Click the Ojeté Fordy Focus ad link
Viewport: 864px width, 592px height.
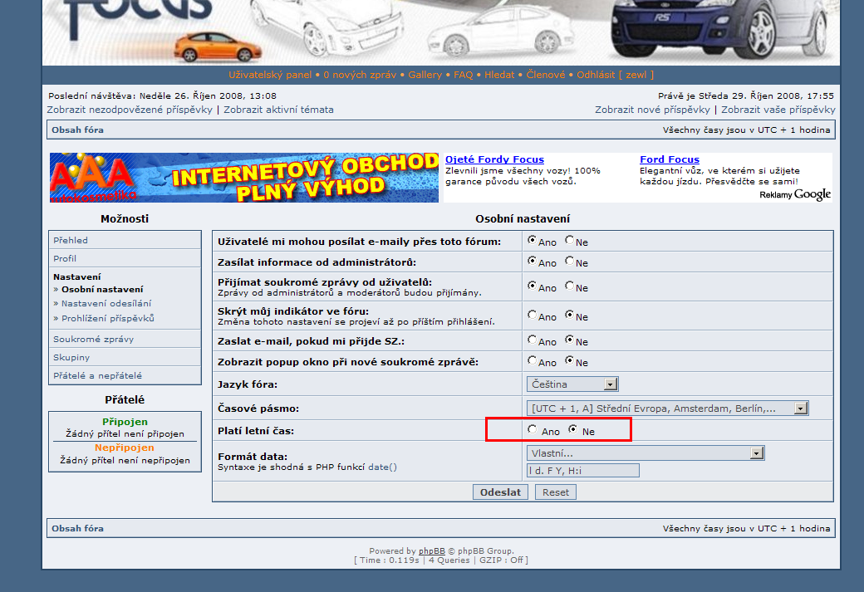tap(494, 159)
